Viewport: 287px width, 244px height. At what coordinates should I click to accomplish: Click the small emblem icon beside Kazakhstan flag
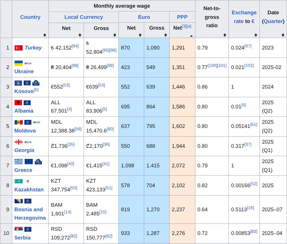(28, 181)
